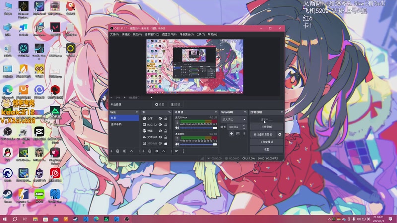Open options dots for 麦克风/Aux channel
The image size is (397, 223).
pos(177,122)
